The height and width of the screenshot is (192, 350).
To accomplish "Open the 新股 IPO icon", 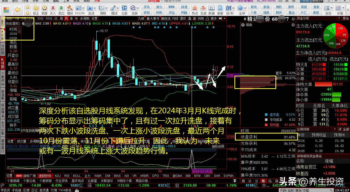I will click(220, 8).
